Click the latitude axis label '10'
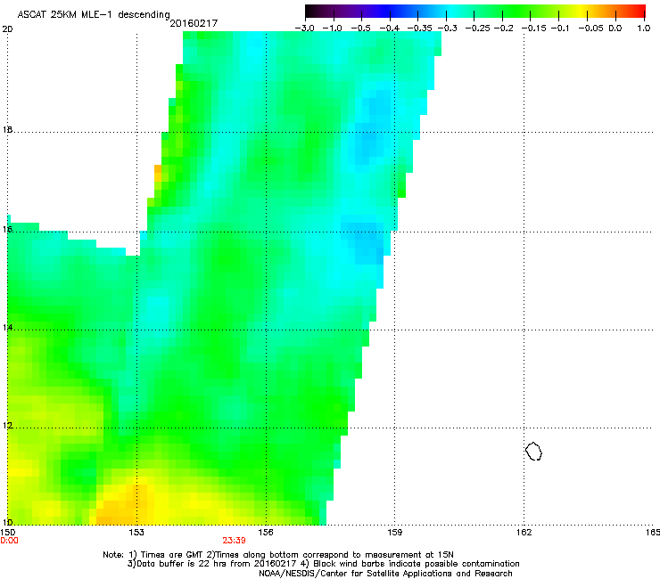The height and width of the screenshot is (579, 660). (7, 522)
